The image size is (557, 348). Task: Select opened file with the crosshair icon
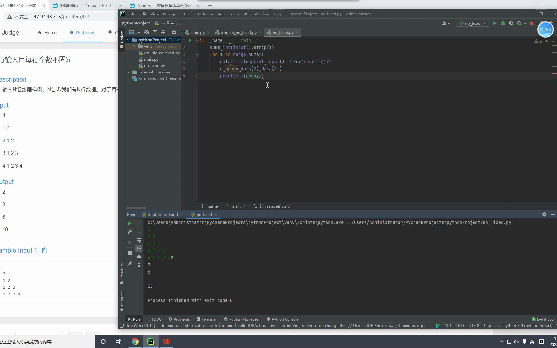point(146,32)
